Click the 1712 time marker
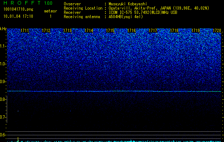 (46, 31)
